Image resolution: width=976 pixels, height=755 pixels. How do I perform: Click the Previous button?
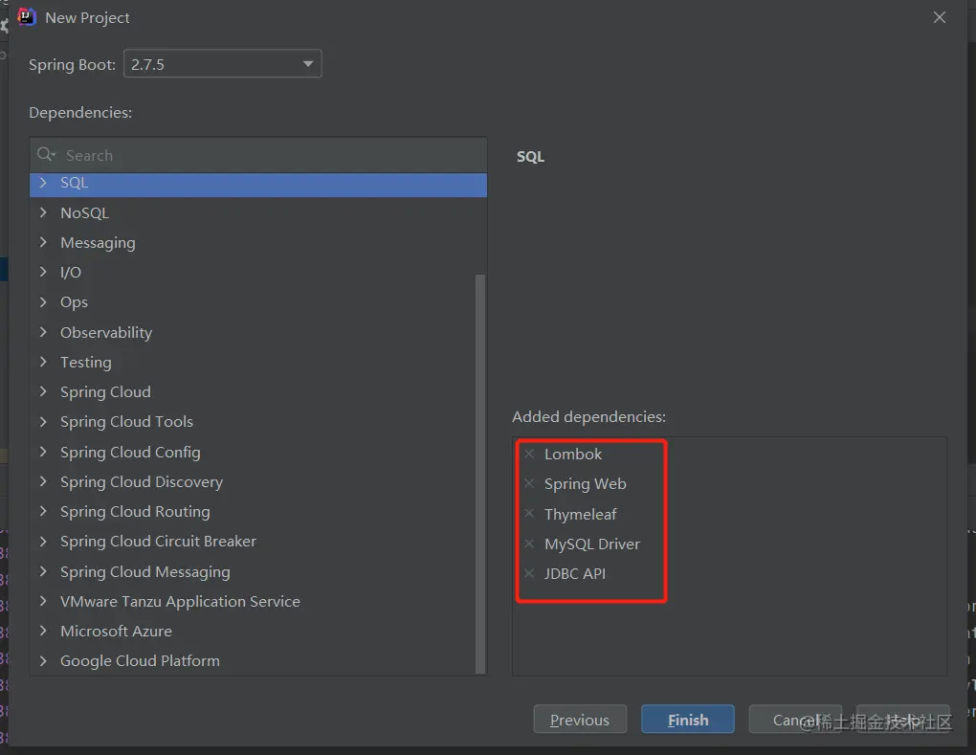click(x=580, y=719)
